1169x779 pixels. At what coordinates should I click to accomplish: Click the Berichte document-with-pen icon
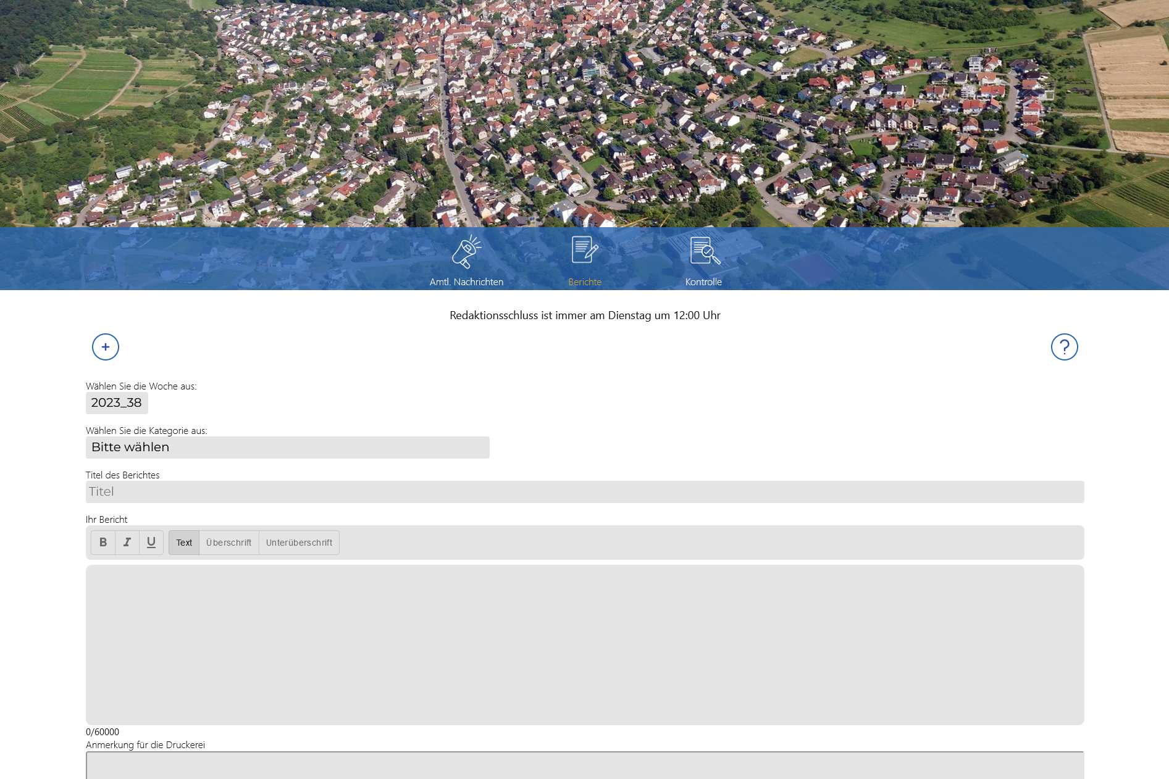584,250
